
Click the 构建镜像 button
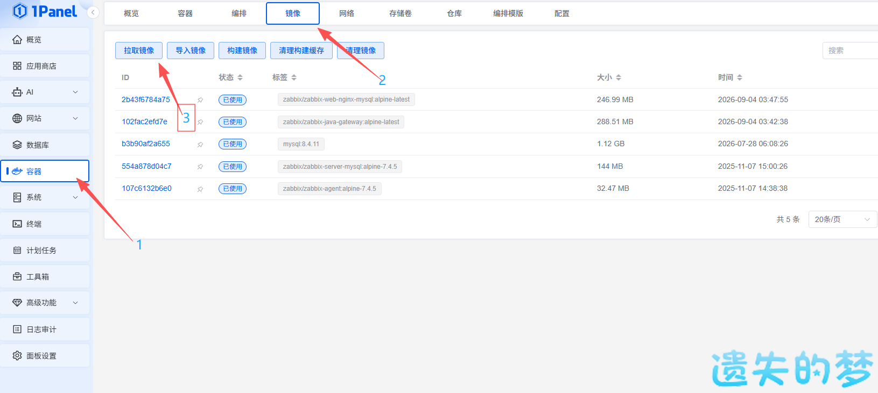(x=242, y=51)
